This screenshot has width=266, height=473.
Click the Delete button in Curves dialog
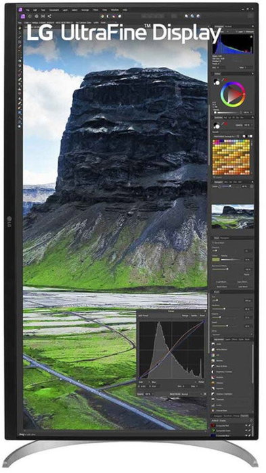tap(194, 316)
